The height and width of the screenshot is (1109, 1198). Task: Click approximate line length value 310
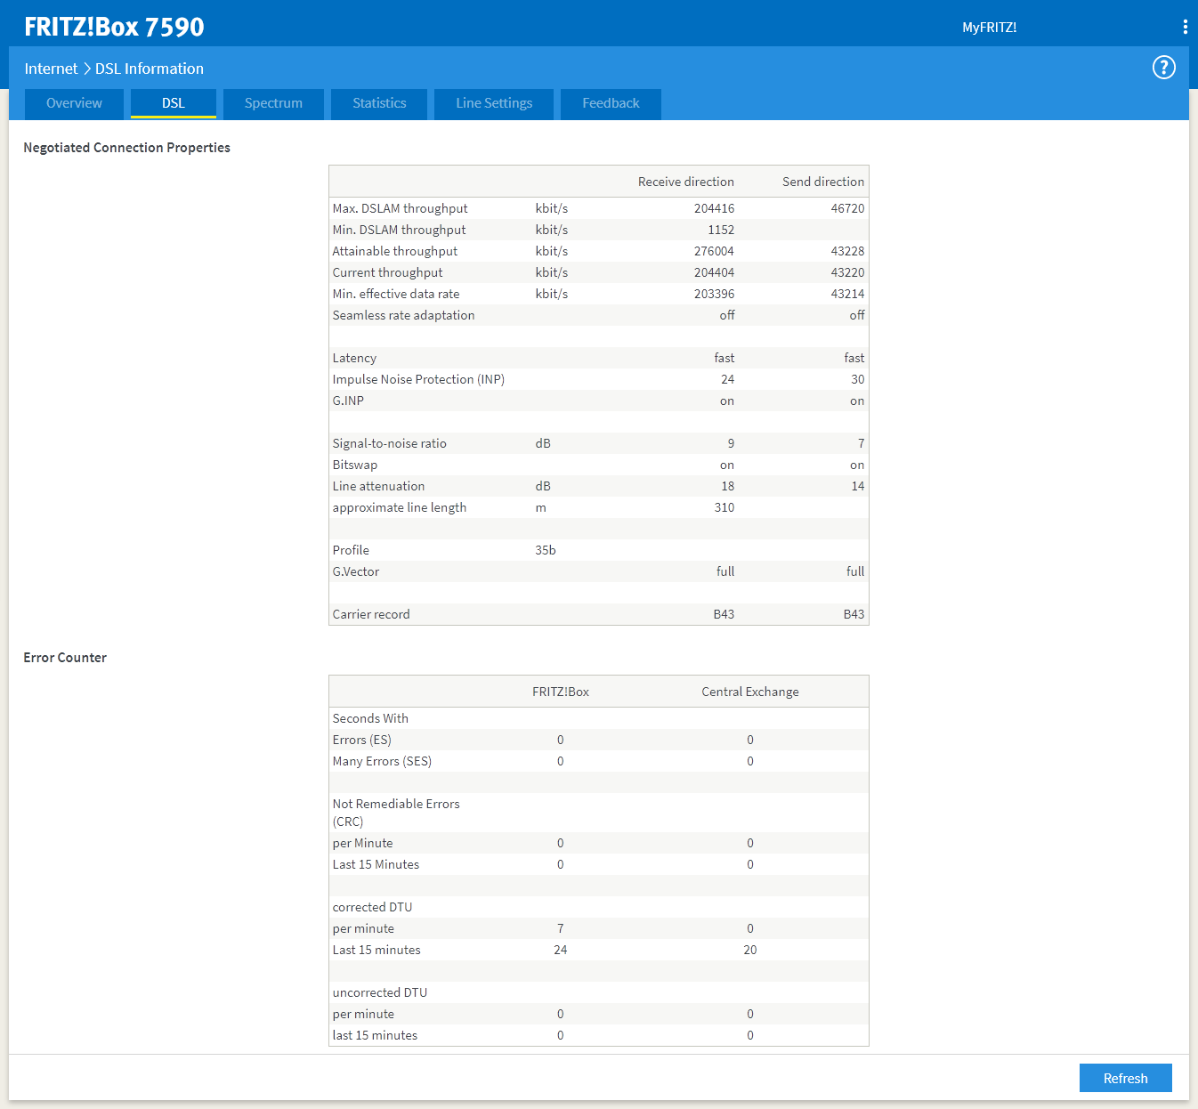click(724, 507)
